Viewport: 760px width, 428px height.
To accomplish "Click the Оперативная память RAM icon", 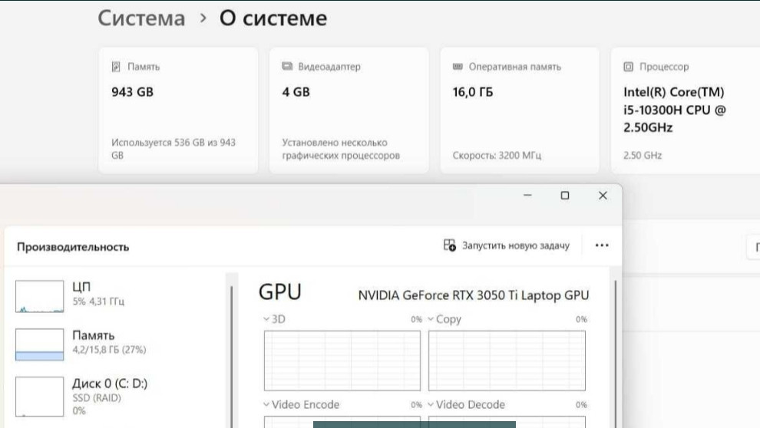I will 458,66.
